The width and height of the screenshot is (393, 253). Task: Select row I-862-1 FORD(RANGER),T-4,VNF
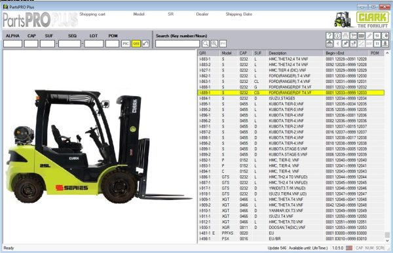(x=291, y=76)
